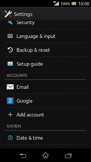Image resolution: width=91 pixels, height=162 pixels.
Task: Select the Google account entry
Action: 45,101
